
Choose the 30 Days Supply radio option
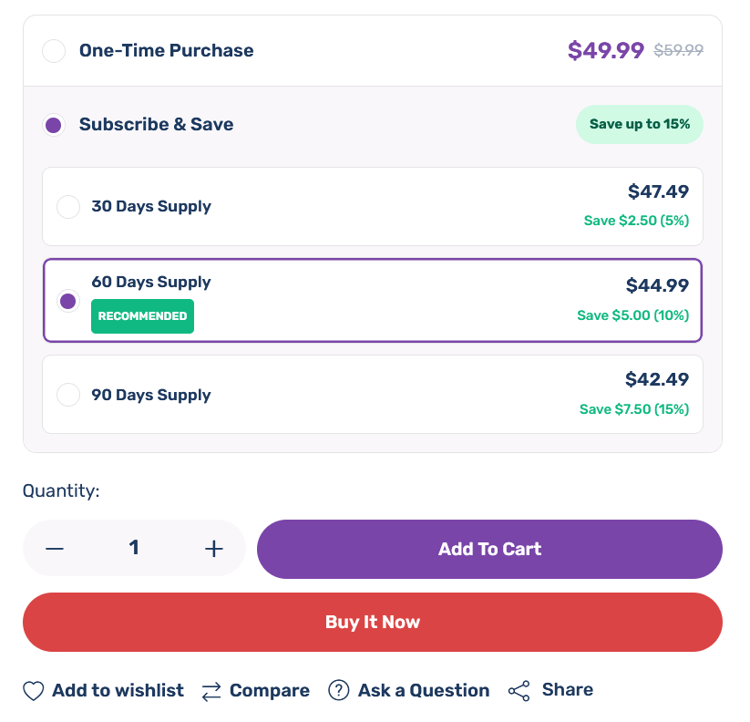[x=68, y=207]
